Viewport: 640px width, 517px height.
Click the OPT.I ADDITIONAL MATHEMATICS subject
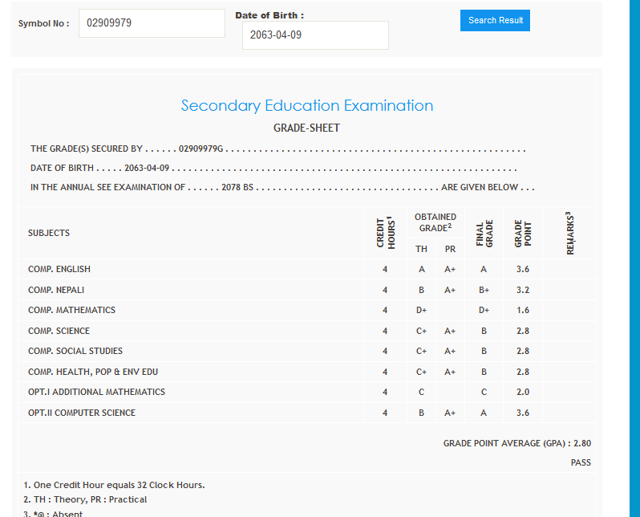tap(96, 393)
